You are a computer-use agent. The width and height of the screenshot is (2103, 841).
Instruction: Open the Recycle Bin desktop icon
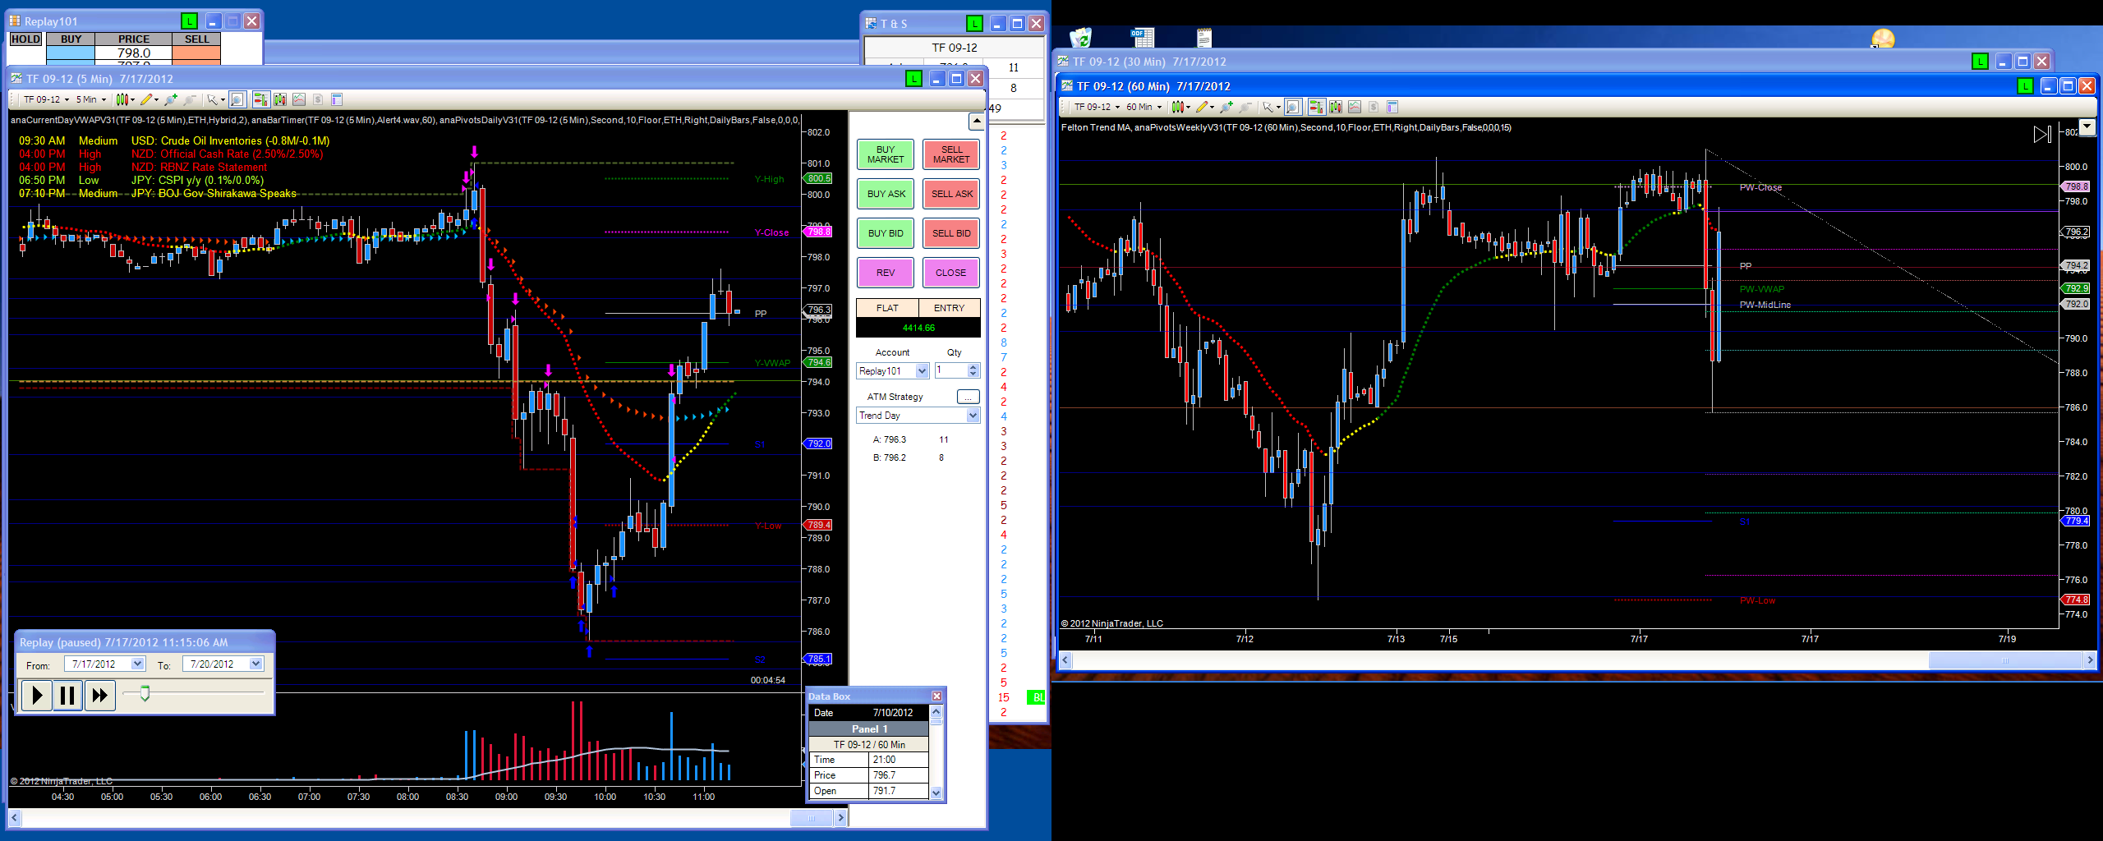tap(1080, 38)
